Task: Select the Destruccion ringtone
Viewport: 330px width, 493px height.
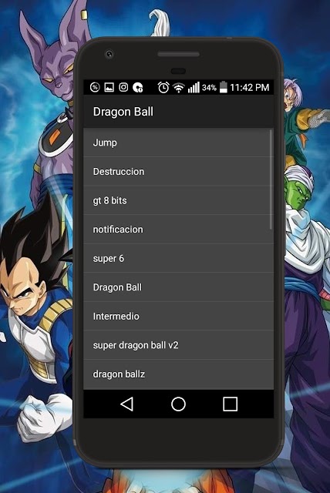Action: click(178, 171)
